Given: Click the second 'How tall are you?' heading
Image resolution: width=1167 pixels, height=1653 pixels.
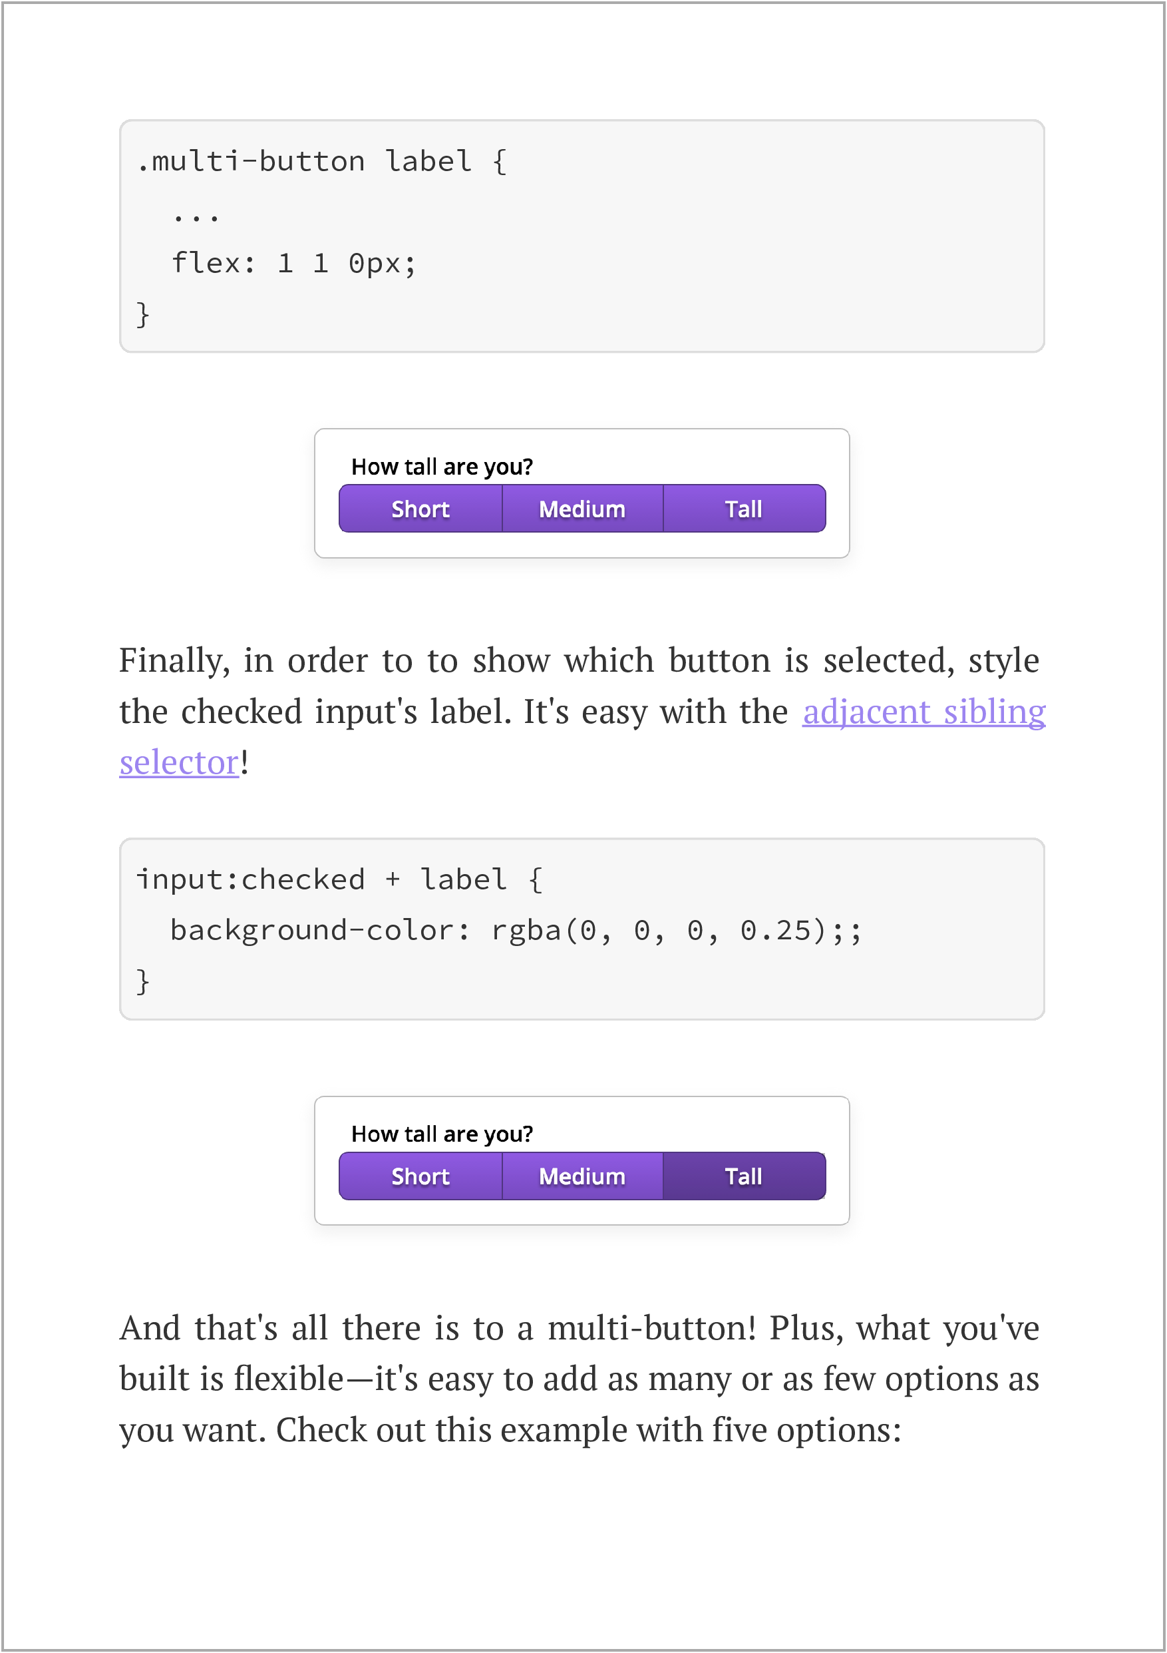Looking at the screenshot, I should pos(442,1133).
